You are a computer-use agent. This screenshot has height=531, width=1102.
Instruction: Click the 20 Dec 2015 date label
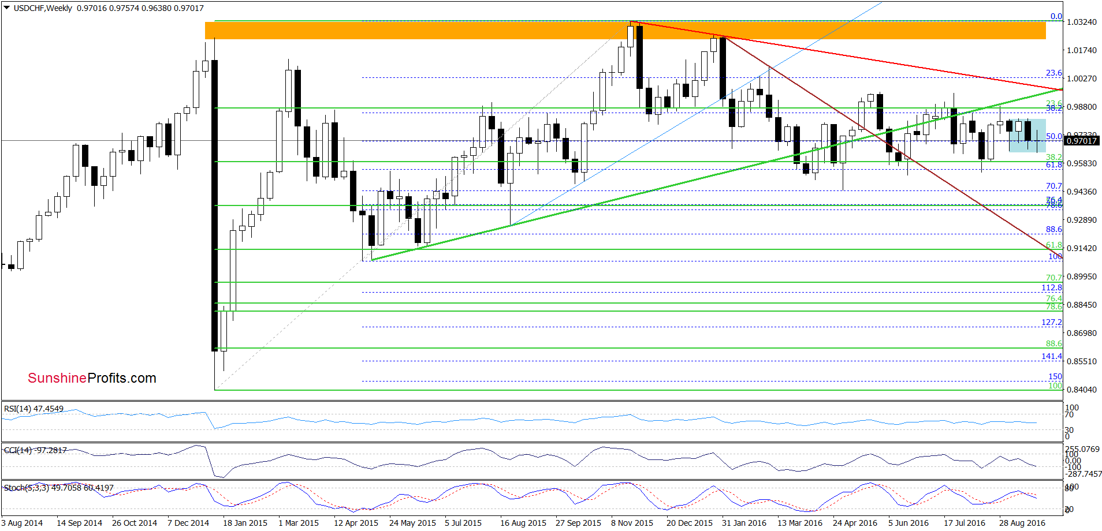[x=690, y=523]
